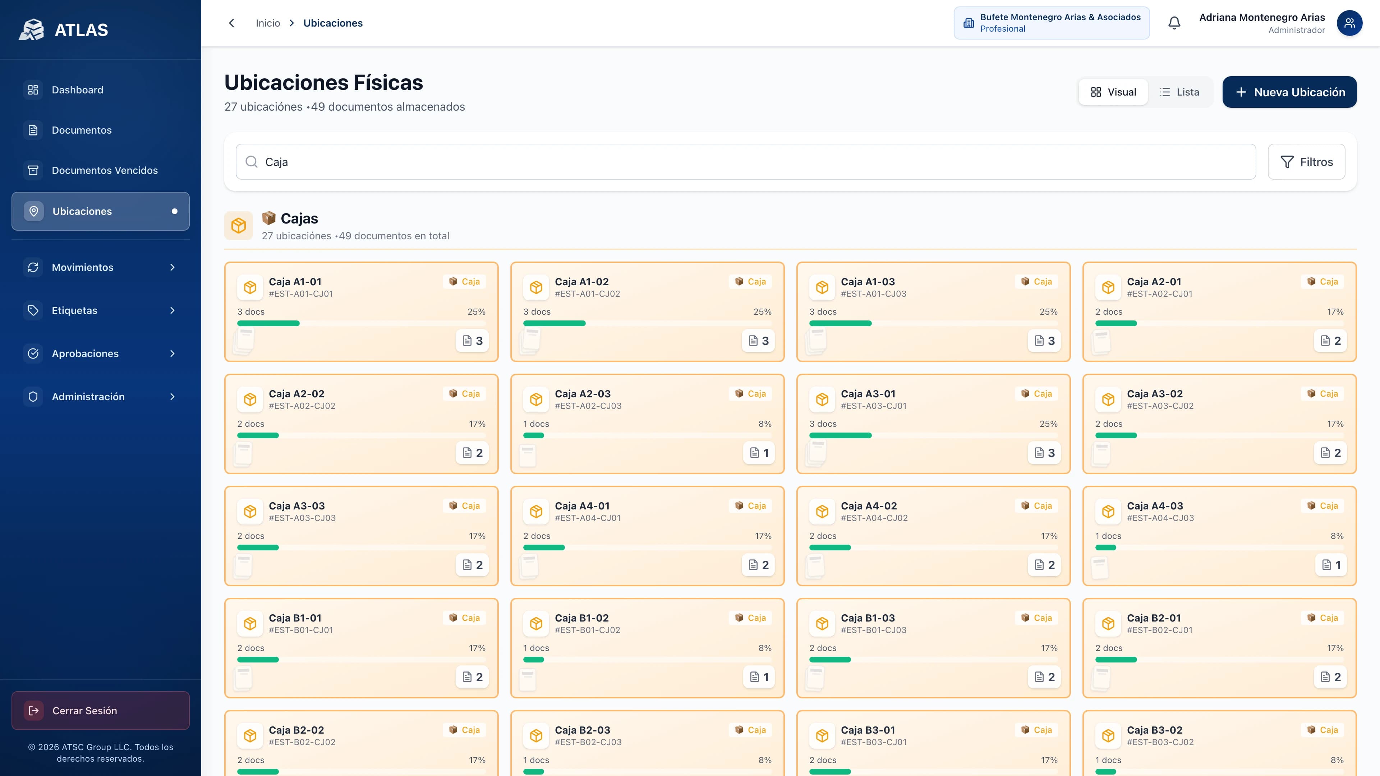Open the Caja B1-02 card
The width and height of the screenshot is (1380, 776).
click(x=647, y=648)
